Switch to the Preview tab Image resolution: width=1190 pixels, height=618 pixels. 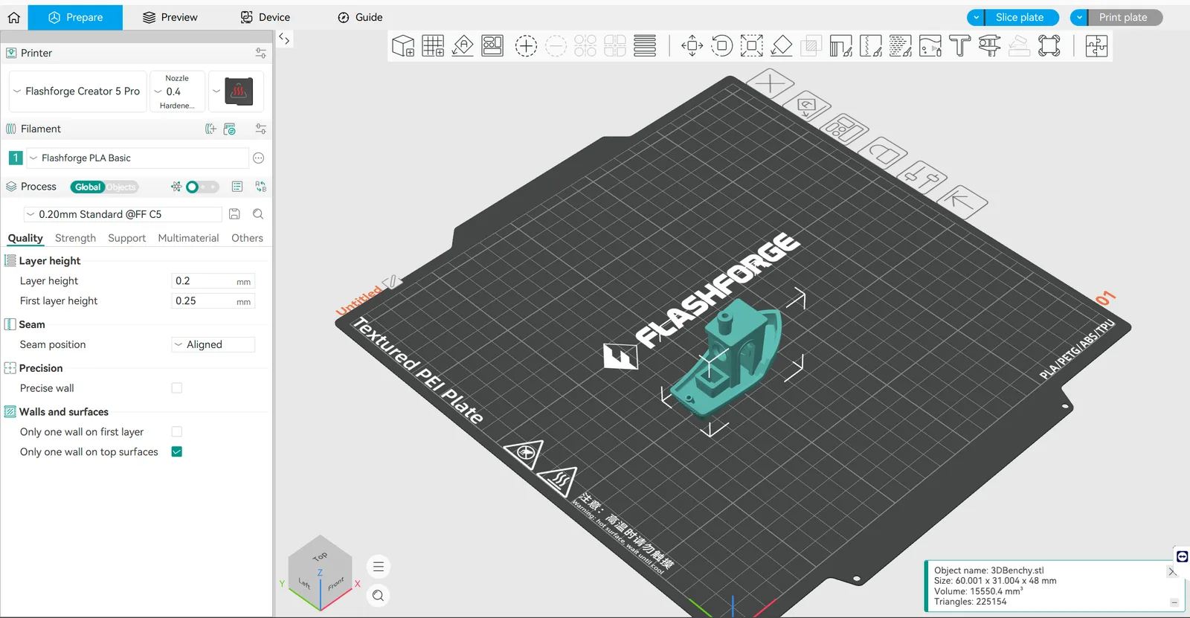pos(170,17)
